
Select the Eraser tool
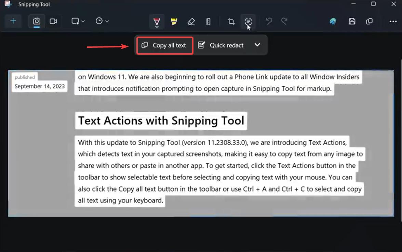(191, 22)
